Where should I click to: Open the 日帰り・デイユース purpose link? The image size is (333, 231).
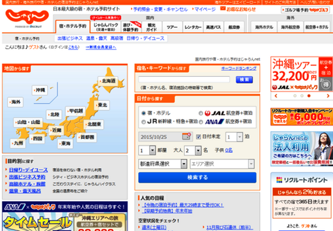coord(28,170)
